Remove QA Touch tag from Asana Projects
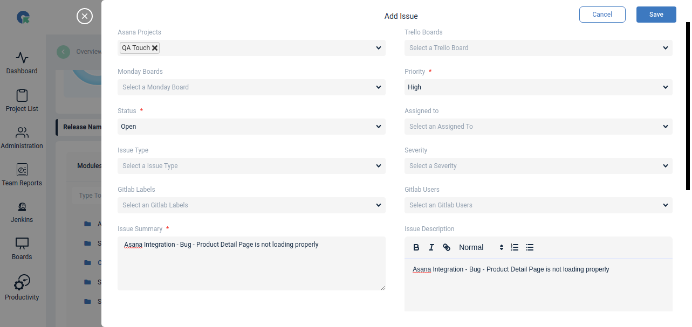Screen dimensions: 692x327 coord(155,48)
